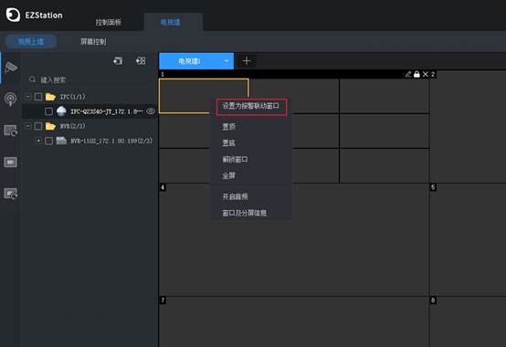Image resolution: width=506 pixels, height=347 pixels.
Task: Click the split-layout icon above device tree
Action: tap(141, 60)
